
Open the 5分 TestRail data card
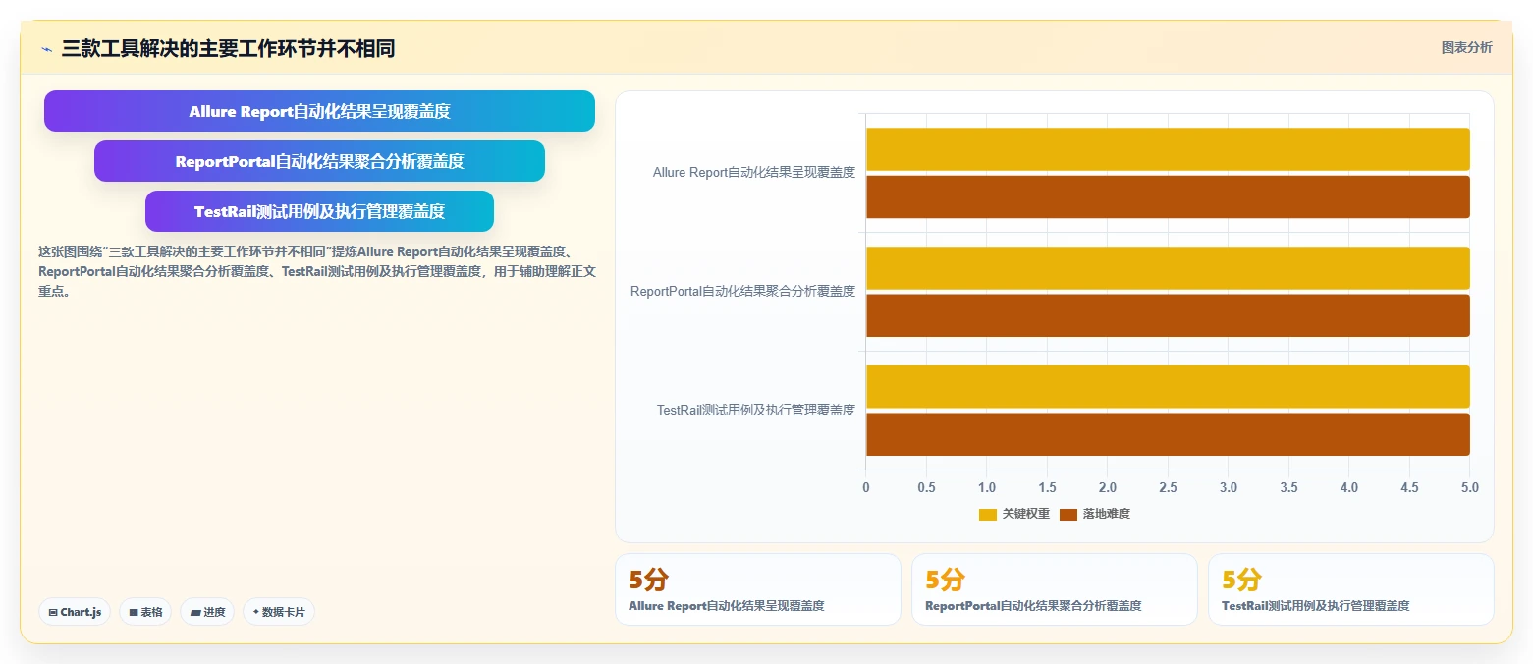point(1350,589)
